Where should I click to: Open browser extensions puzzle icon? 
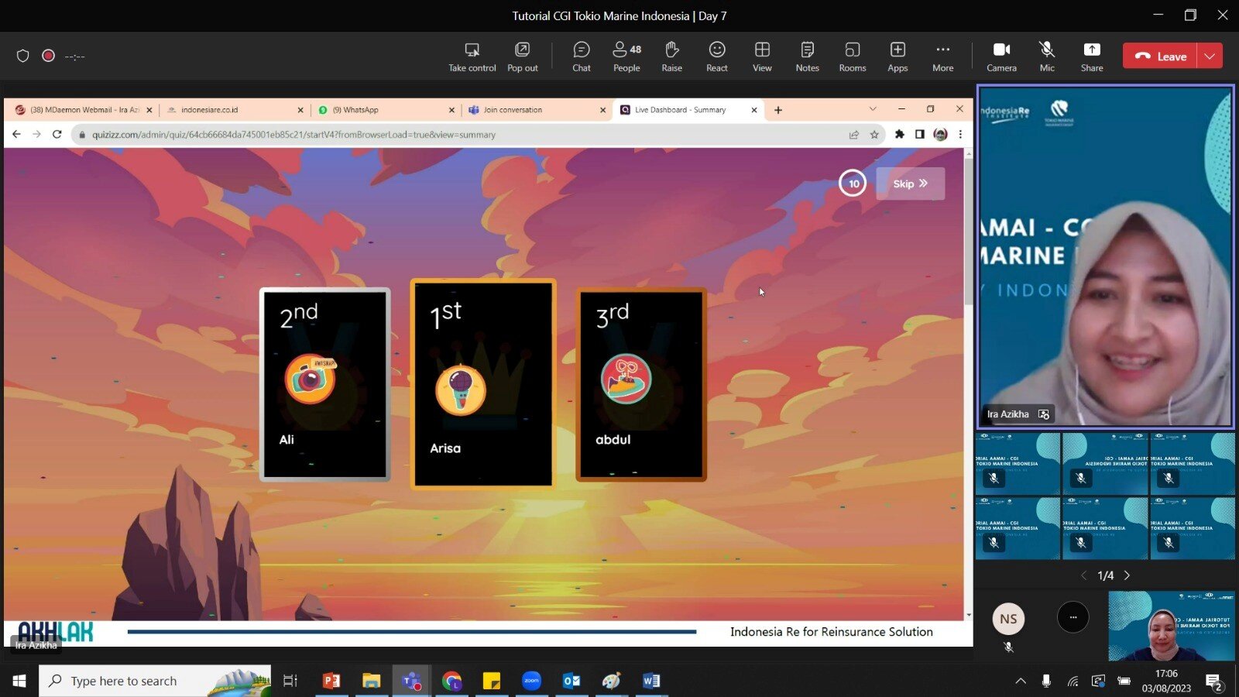(899, 135)
